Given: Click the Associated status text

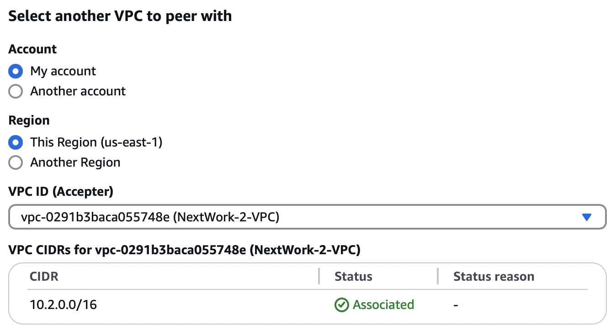Looking at the screenshot, I should click(383, 305).
